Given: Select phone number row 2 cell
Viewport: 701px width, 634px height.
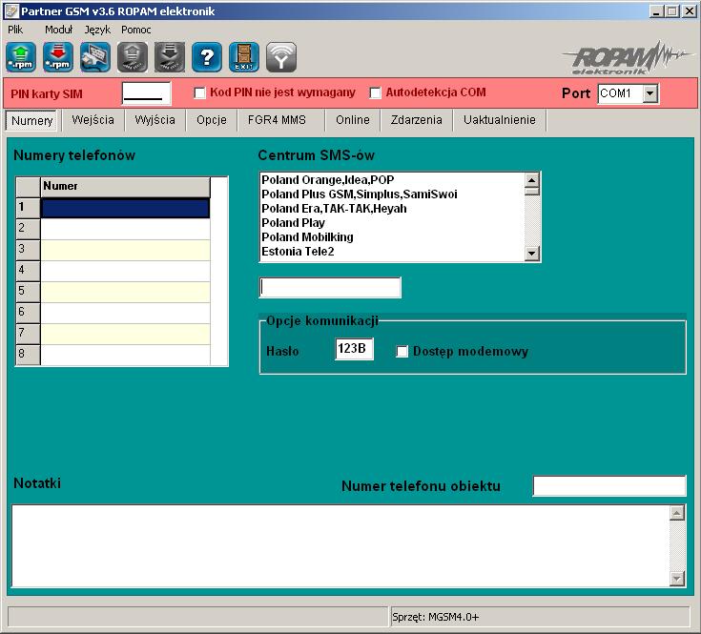Looking at the screenshot, I should (x=126, y=229).
